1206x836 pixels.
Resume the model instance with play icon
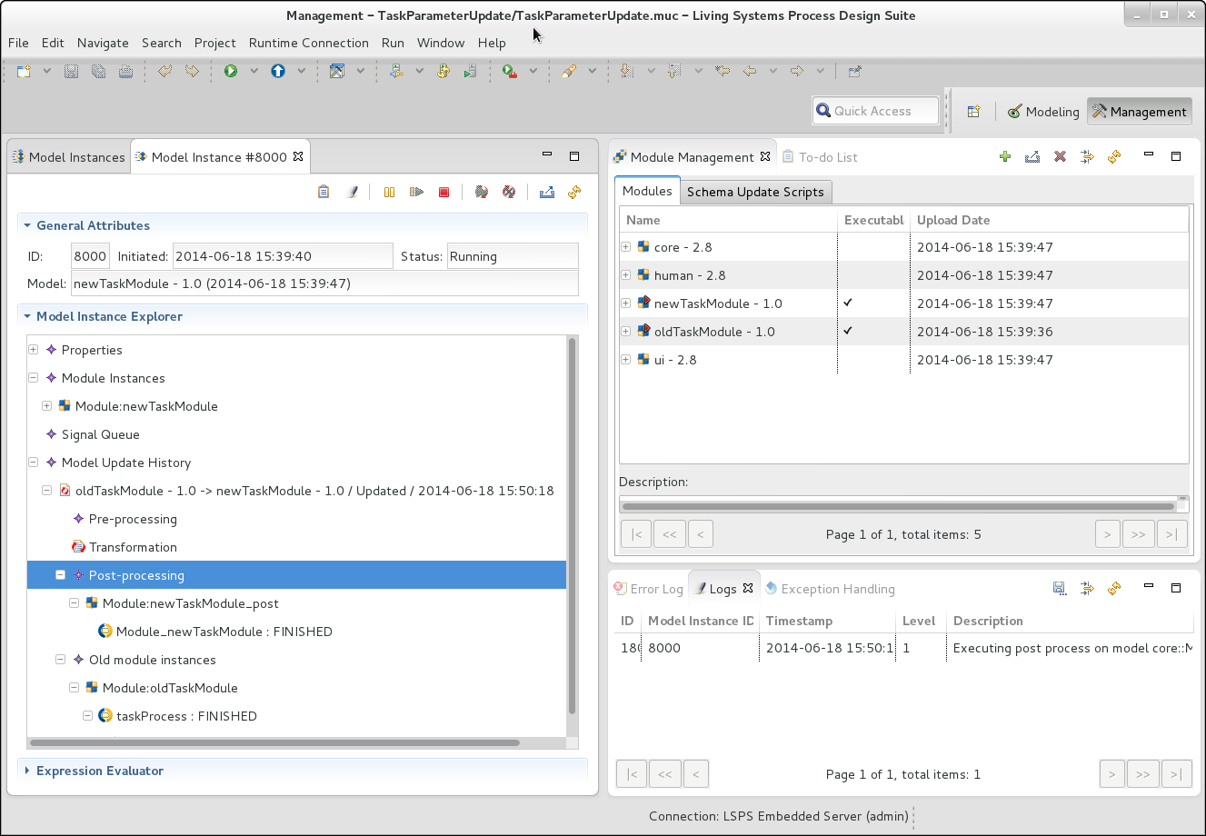416,192
